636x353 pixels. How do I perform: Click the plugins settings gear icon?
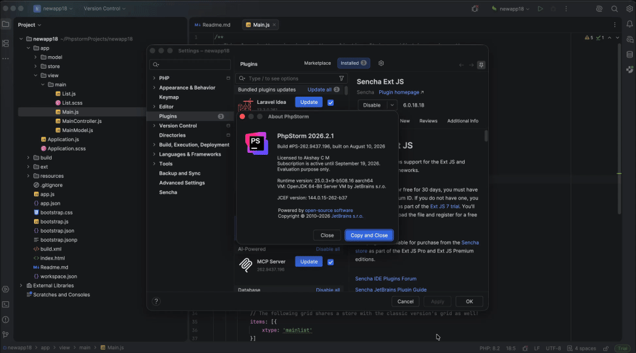pos(381,63)
